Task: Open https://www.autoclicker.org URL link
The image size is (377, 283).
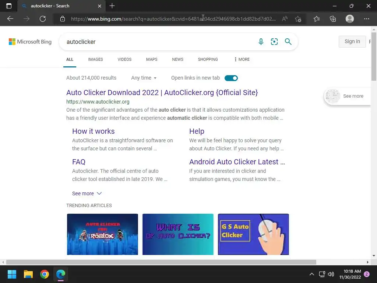Action: (98, 102)
